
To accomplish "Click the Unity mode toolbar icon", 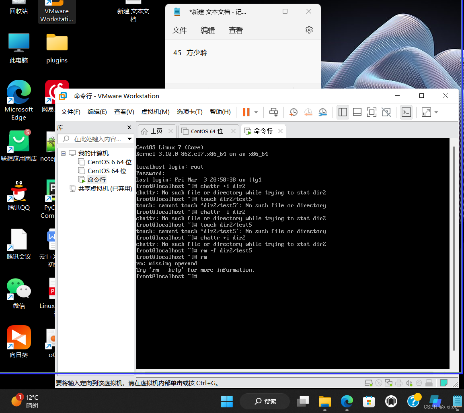I will point(386,112).
